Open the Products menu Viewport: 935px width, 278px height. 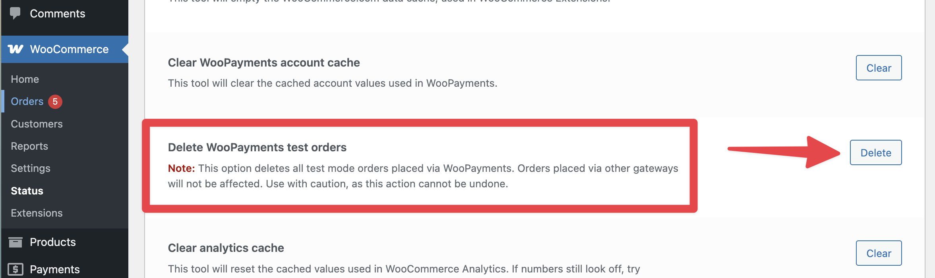click(53, 242)
